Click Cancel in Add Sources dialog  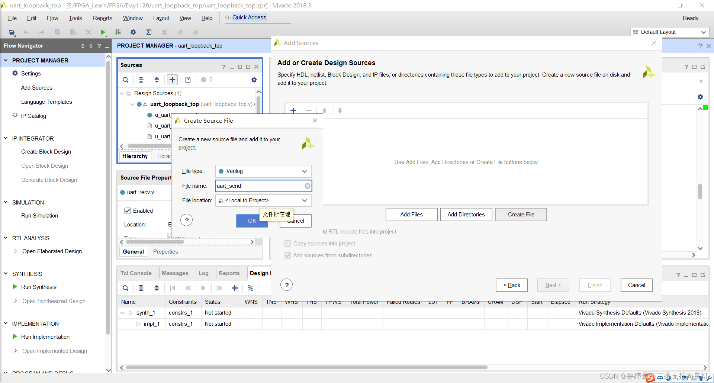point(637,285)
